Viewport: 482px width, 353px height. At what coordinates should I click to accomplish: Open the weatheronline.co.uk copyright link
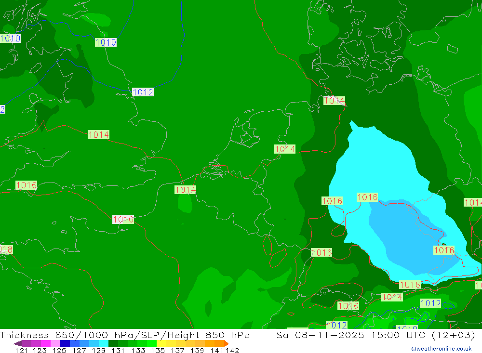pyautogui.click(x=442, y=349)
